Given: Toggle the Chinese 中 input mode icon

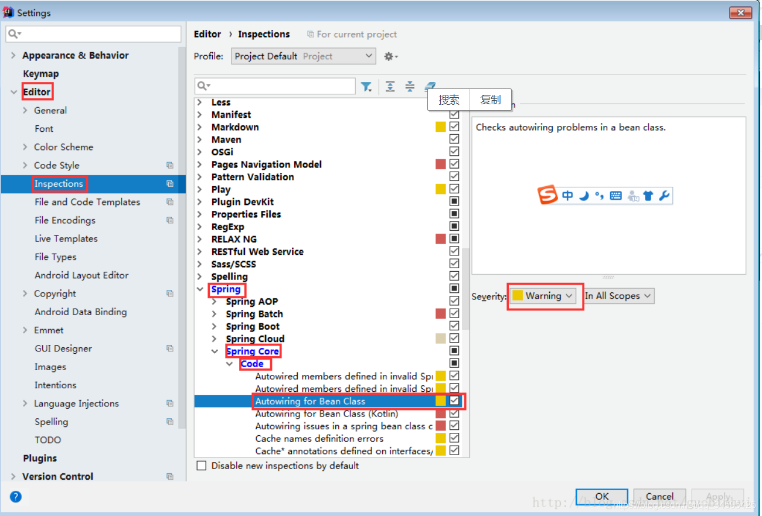Looking at the screenshot, I should point(567,196).
